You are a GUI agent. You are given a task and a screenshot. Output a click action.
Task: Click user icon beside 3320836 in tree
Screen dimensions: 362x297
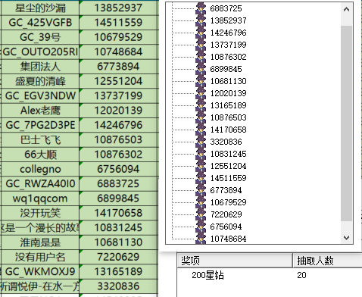201,142
